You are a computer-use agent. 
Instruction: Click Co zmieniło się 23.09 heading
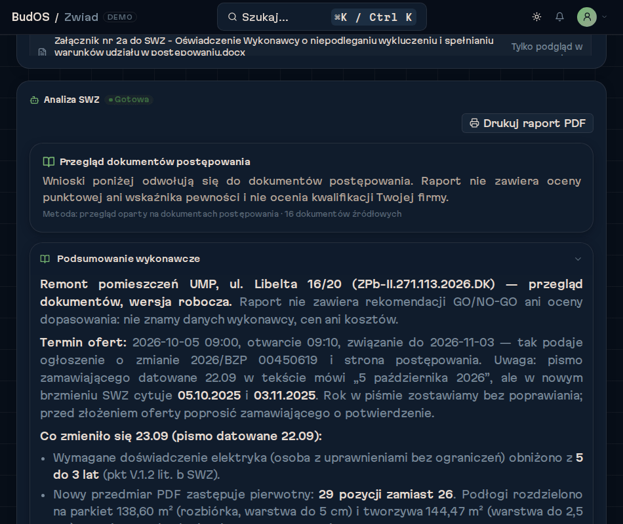(181, 436)
